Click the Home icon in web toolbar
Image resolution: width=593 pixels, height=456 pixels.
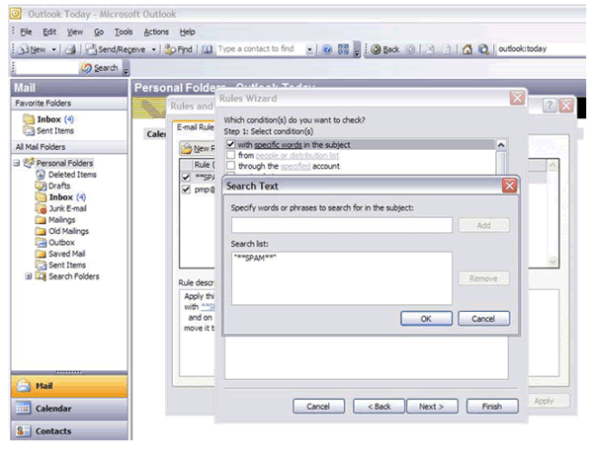(467, 49)
